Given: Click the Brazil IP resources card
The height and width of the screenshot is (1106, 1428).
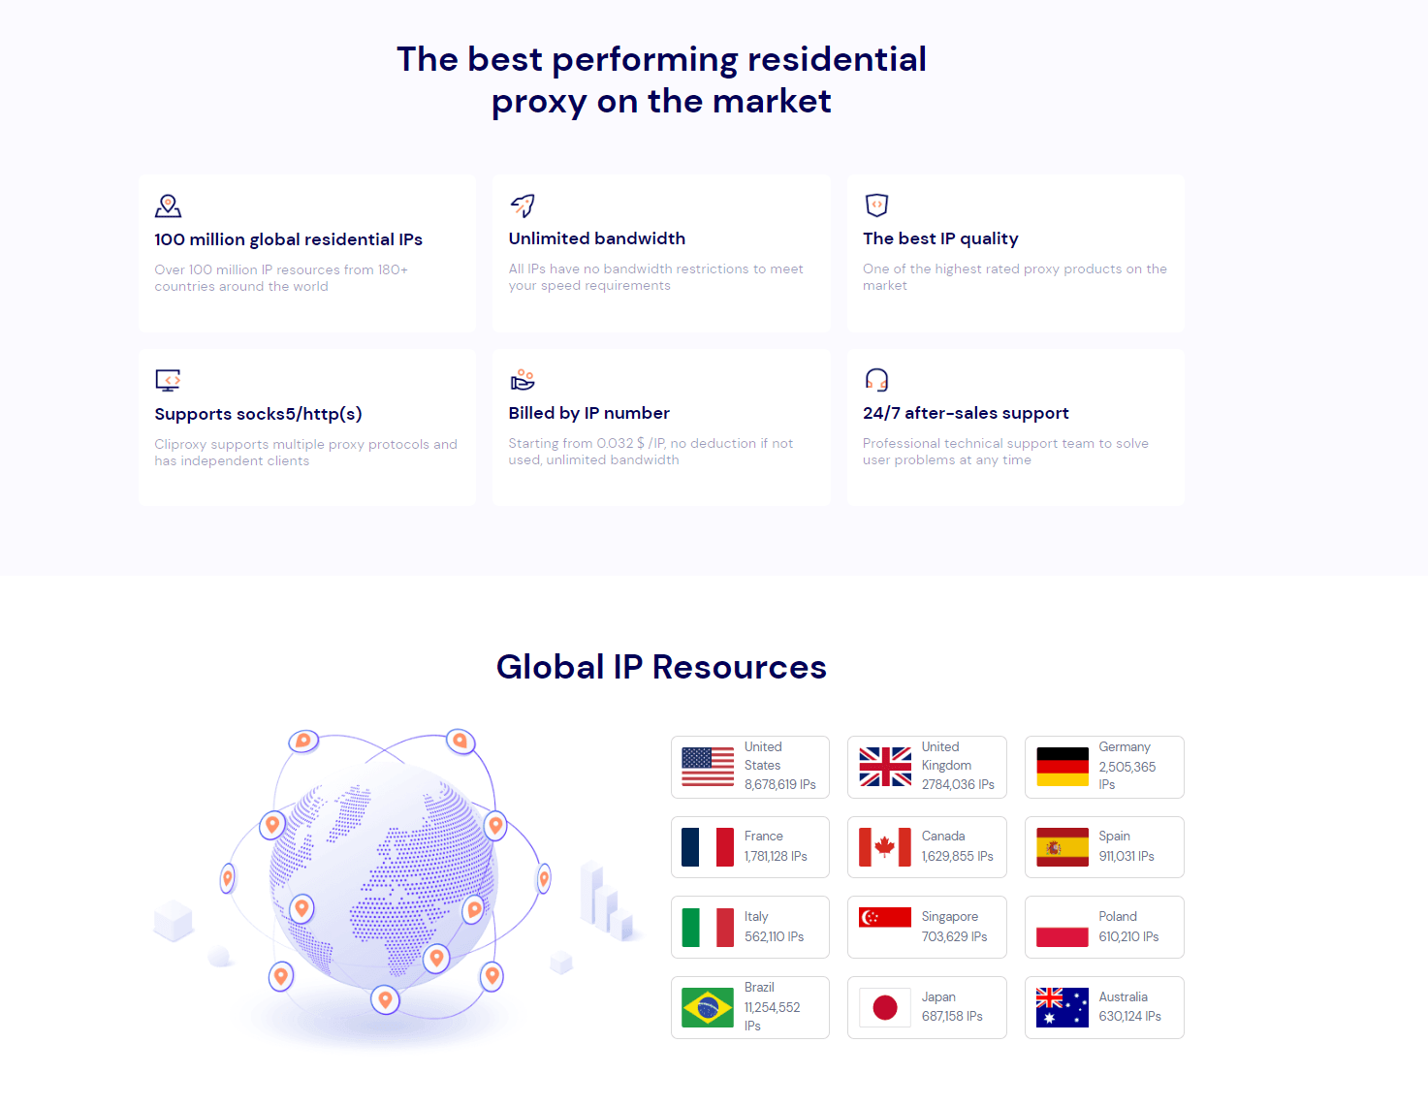Looking at the screenshot, I should (x=749, y=1006).
